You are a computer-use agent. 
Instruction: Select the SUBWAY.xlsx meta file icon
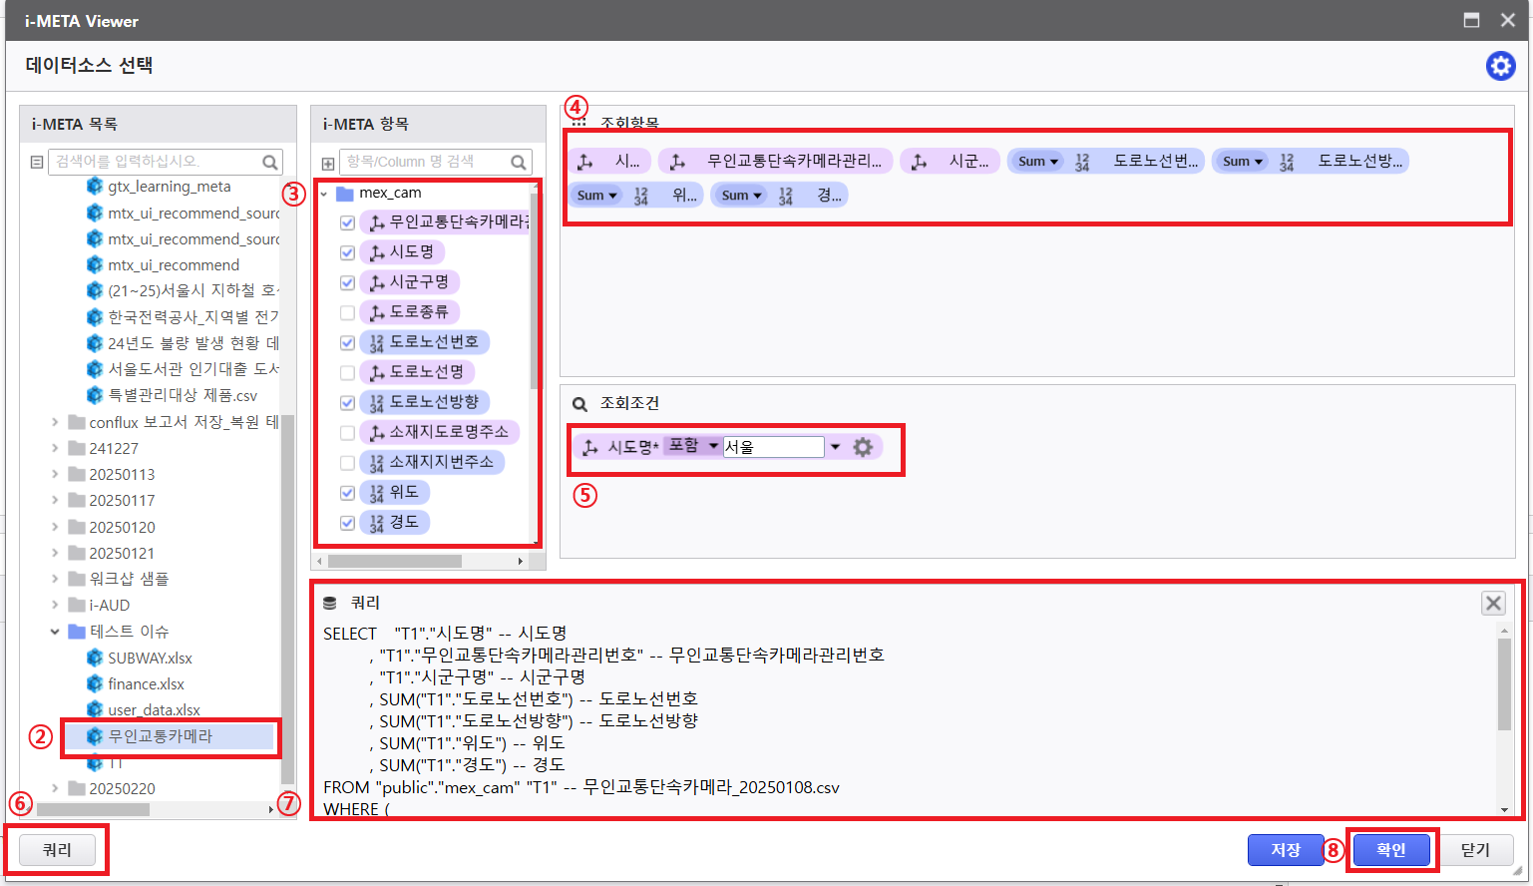pos(95,658)
